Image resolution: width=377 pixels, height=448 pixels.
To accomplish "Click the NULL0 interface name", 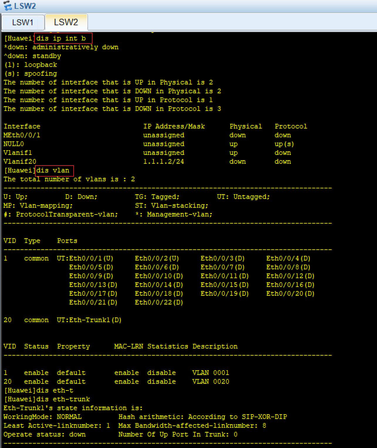I will tap(14, 144).
